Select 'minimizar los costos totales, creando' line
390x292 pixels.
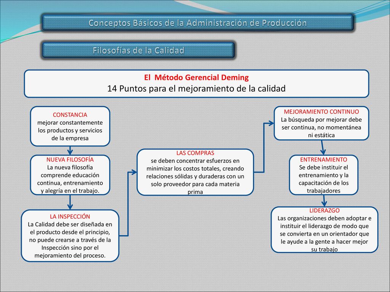pyautogui.click(x=195, y=168)
